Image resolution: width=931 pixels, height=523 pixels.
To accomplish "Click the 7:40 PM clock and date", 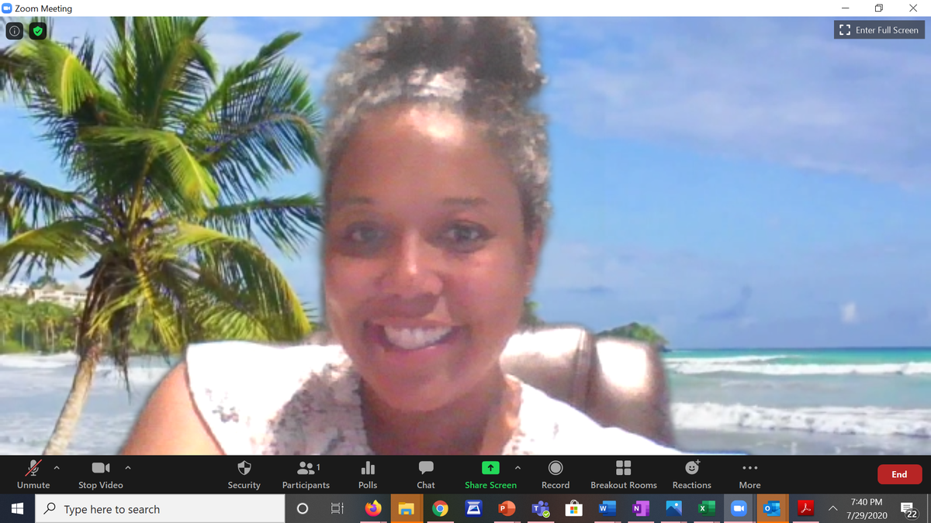I will (866, 509).
